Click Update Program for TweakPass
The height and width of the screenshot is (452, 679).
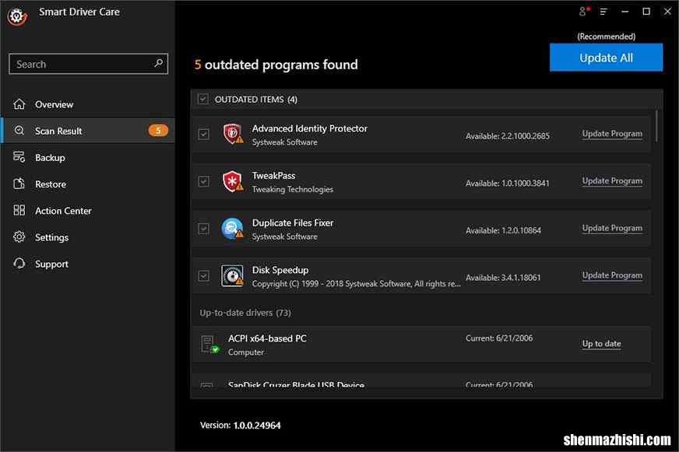click(x=612, y=180)
